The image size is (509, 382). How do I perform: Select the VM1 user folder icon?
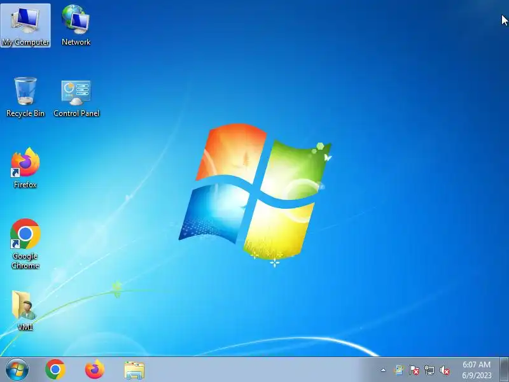pyautogui.click(x=25, y=311)
